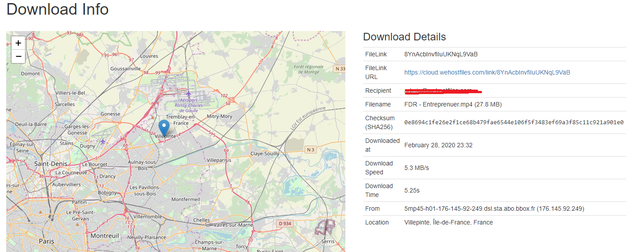Viewport: 628px width, 252px height.
Task: Click the Villemomble label on the map
Action: click(x=148, y=217)
